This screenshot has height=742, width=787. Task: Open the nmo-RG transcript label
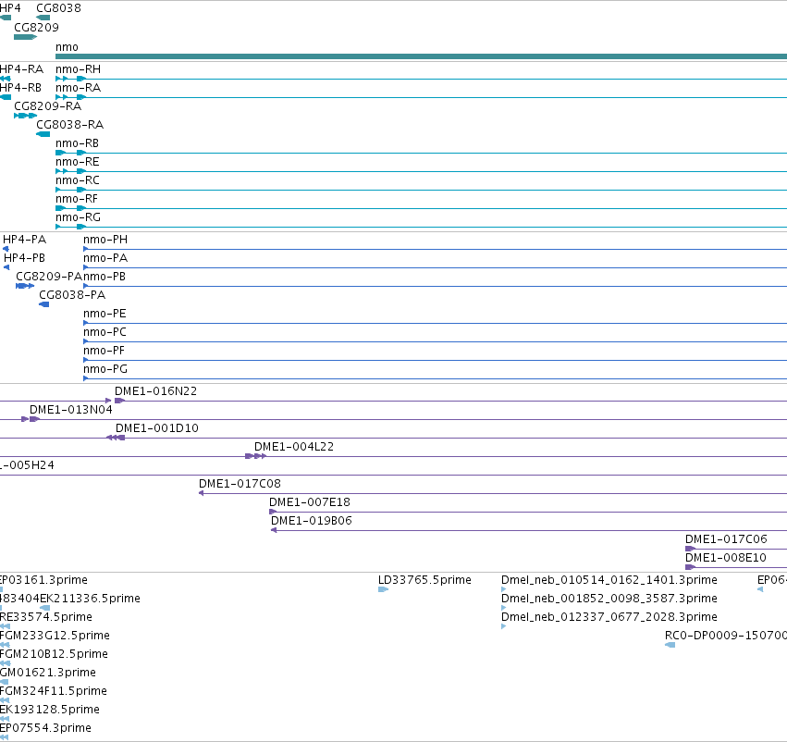78,217
